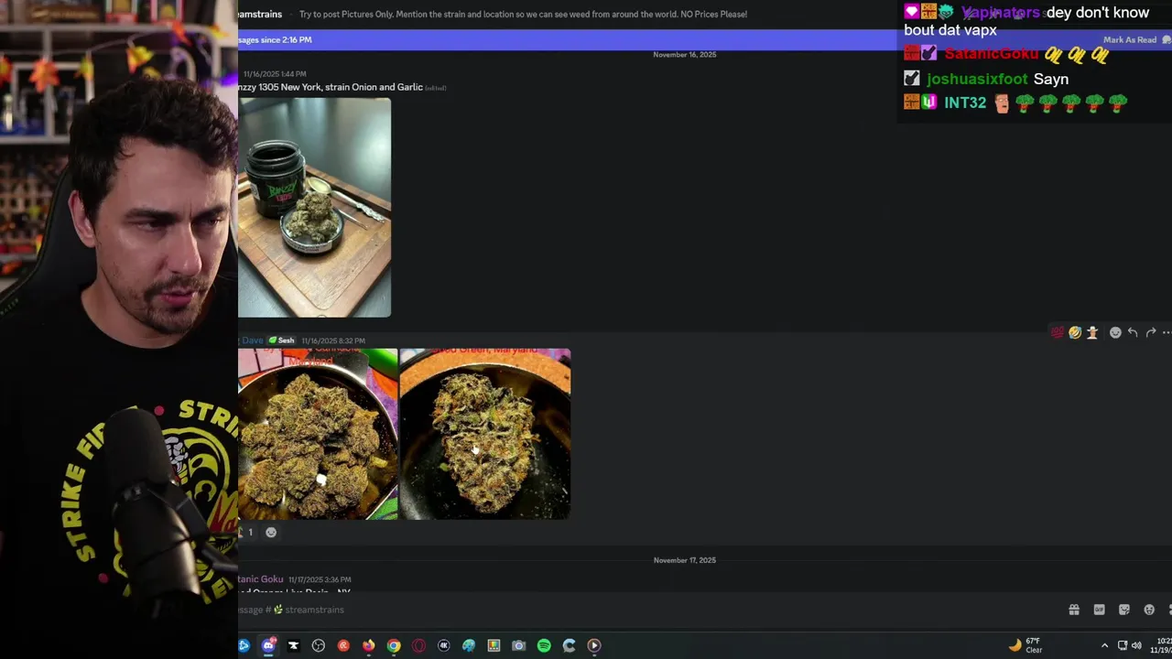Open the emoji picker in message box
The width and height of the screenshot is (1172, 659).
coord(1149,610)
